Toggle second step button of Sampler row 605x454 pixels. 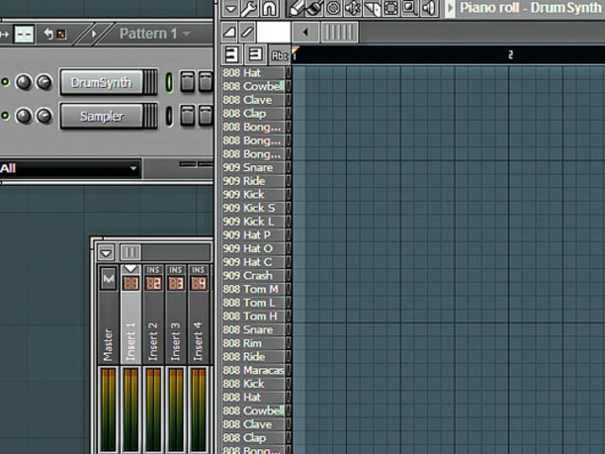tap(205, 115)
